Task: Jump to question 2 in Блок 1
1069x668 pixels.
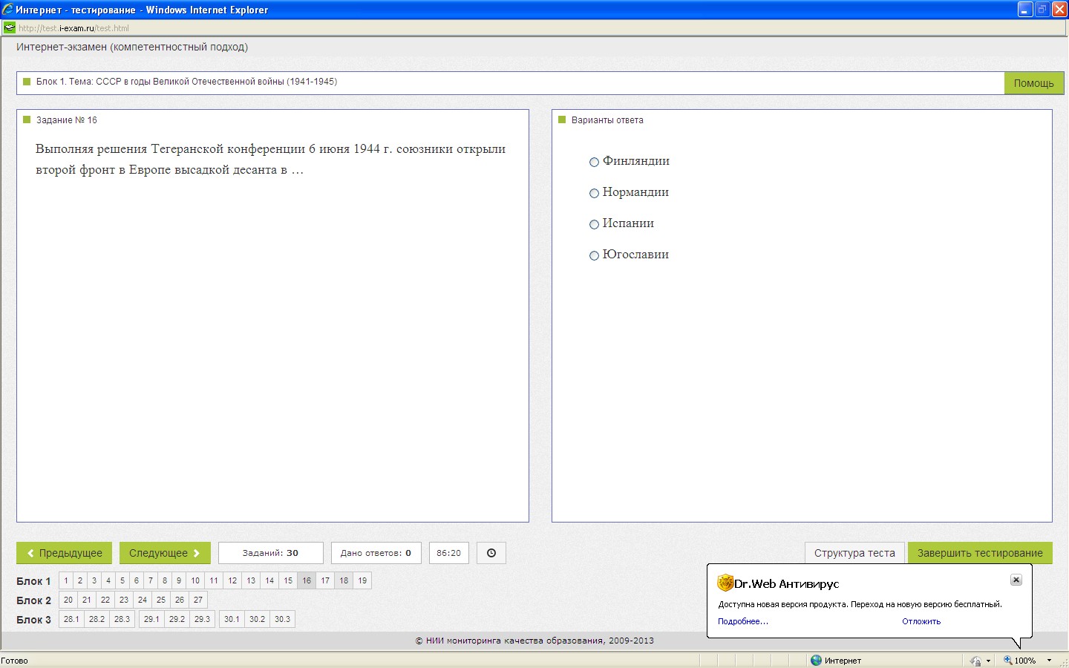Action: (x=80, y=580)
